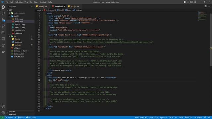Image resolution: width=212 pixels, height=119 pixels.
Task: Open the Go menu
Action: [x=31, y=2]
